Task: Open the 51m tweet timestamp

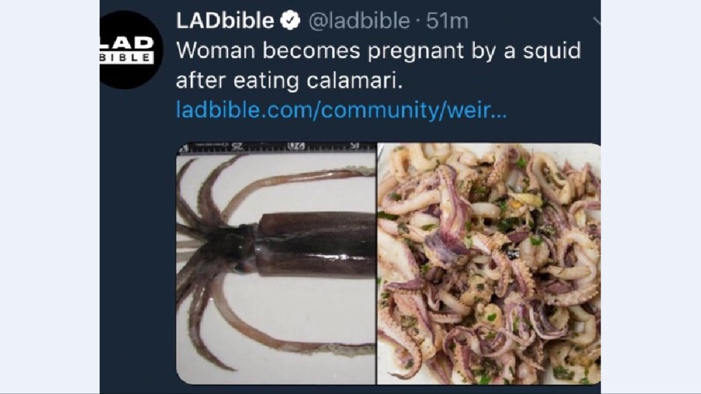Action: tap(447, 21)
